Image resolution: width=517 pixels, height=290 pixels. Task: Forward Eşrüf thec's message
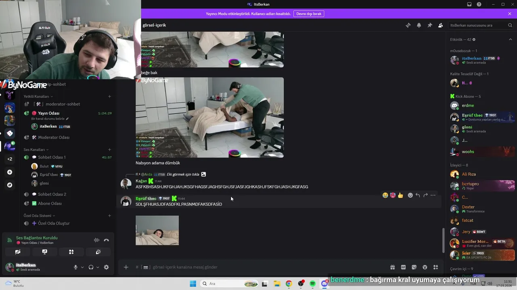click(425, 195)
